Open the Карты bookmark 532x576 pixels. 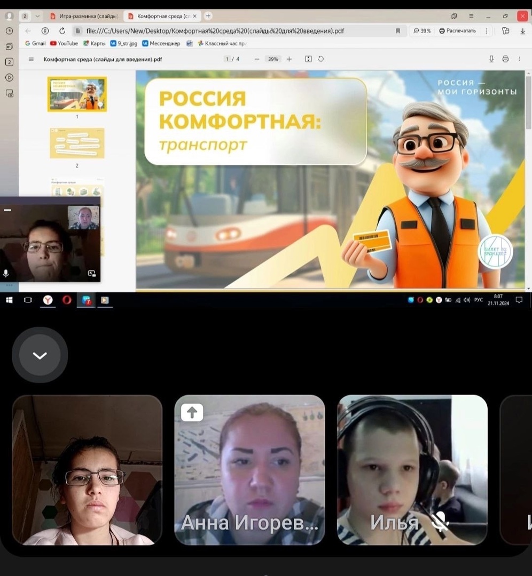(94, 43)
